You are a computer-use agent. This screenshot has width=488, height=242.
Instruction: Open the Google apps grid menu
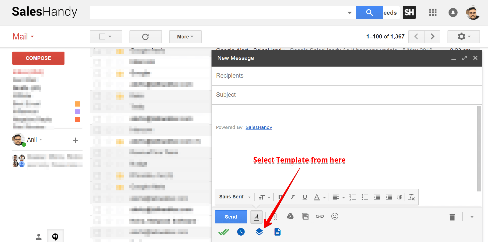click(433, 12)
